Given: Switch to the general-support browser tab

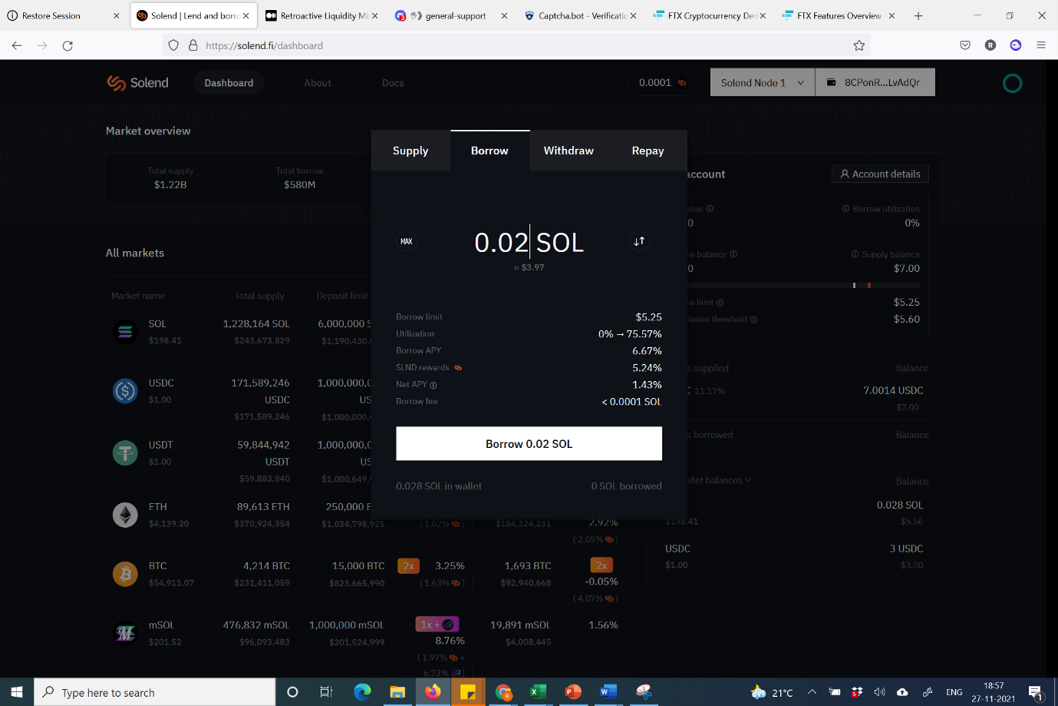Looking at the screenshot, I should tap(449, 15).
